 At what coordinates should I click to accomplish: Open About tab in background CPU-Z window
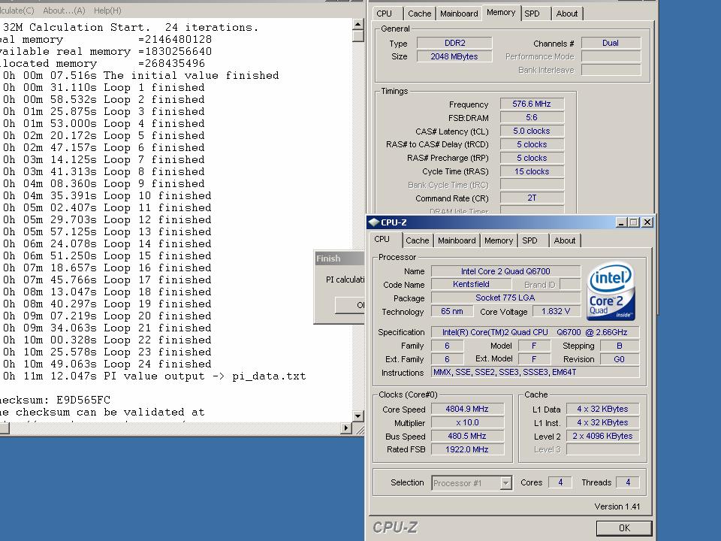[x=567, y=14]
